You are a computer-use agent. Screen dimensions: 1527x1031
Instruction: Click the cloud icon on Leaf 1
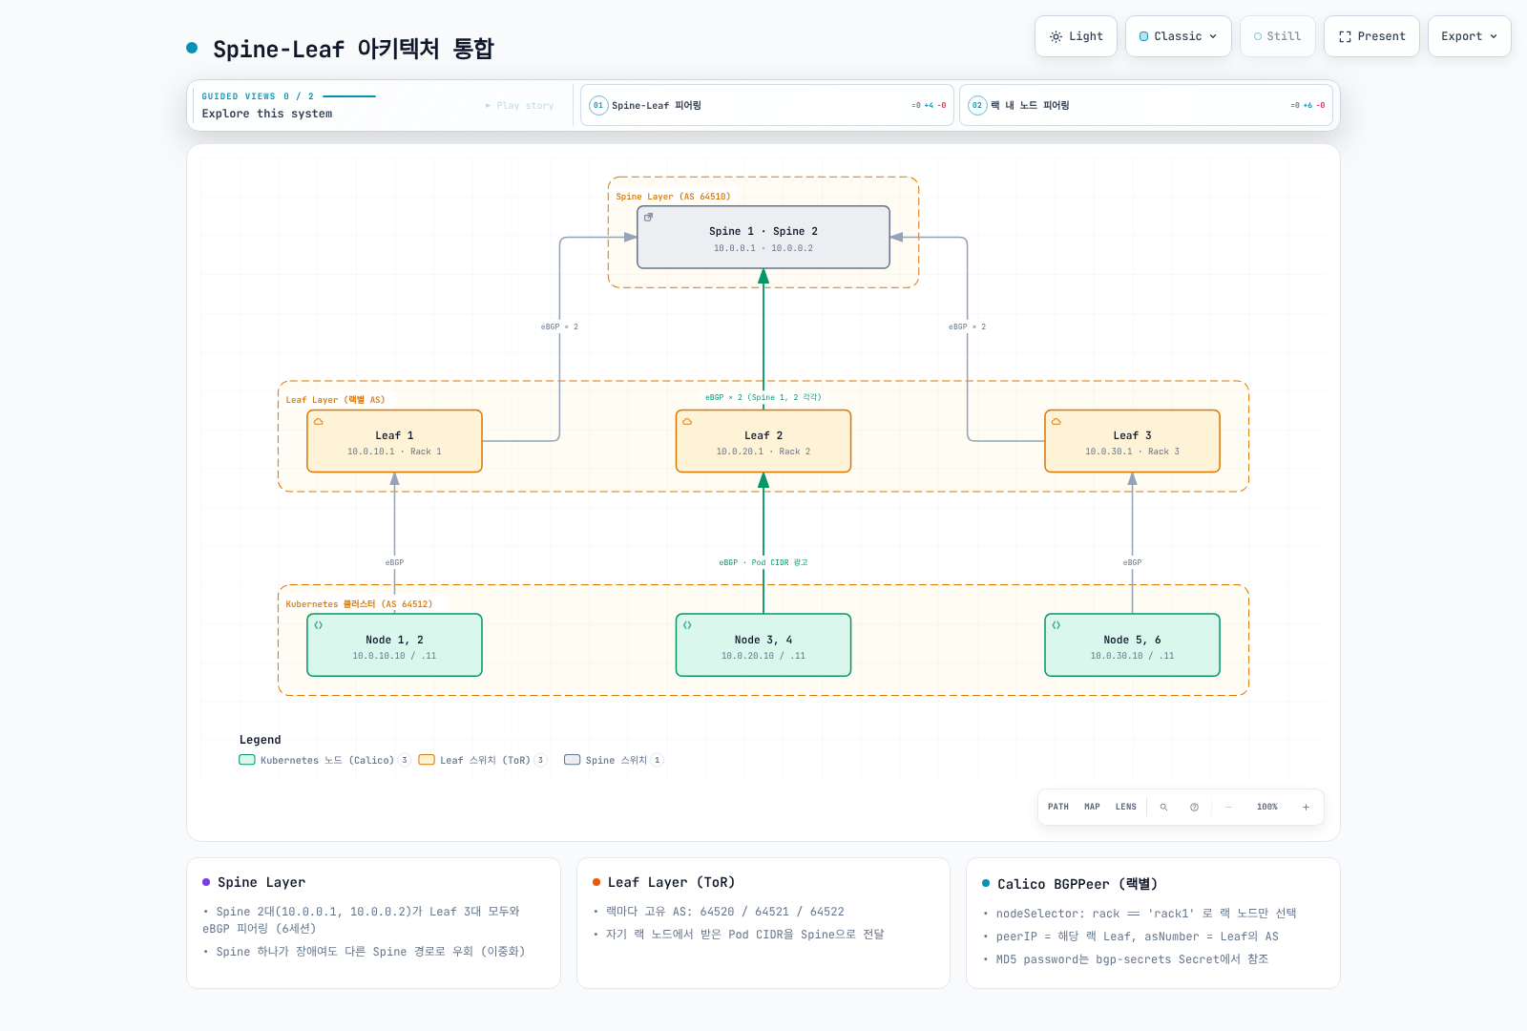point(319,421)
